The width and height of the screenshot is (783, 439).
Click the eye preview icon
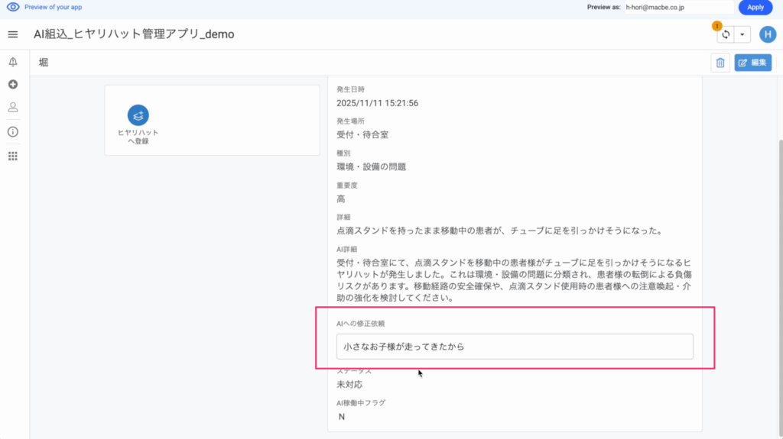click(x=13, y=7)
